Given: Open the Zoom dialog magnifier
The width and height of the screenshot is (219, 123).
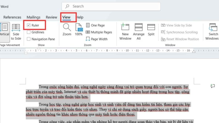Looking at the screenshot, I should point(67,30).
